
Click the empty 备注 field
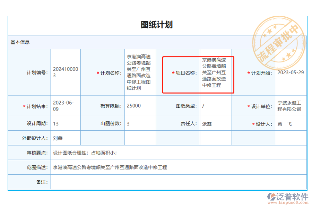coord(139,181)
